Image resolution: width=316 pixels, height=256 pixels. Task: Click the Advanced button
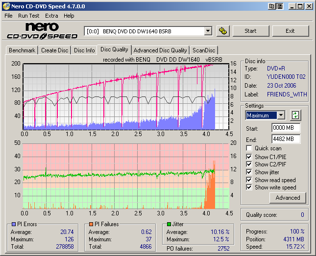[288, 198]
